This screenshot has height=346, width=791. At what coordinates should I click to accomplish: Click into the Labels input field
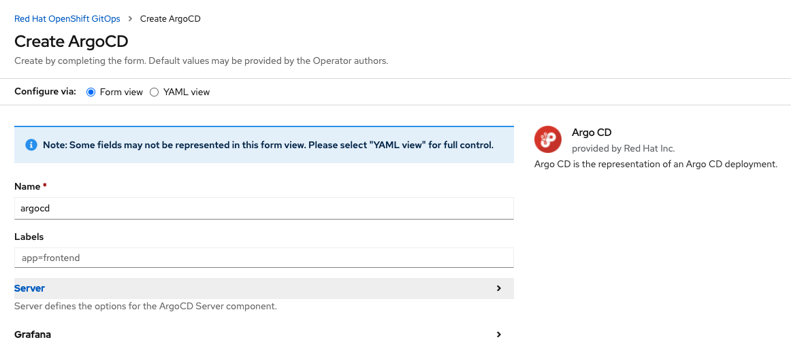(263, 258)
